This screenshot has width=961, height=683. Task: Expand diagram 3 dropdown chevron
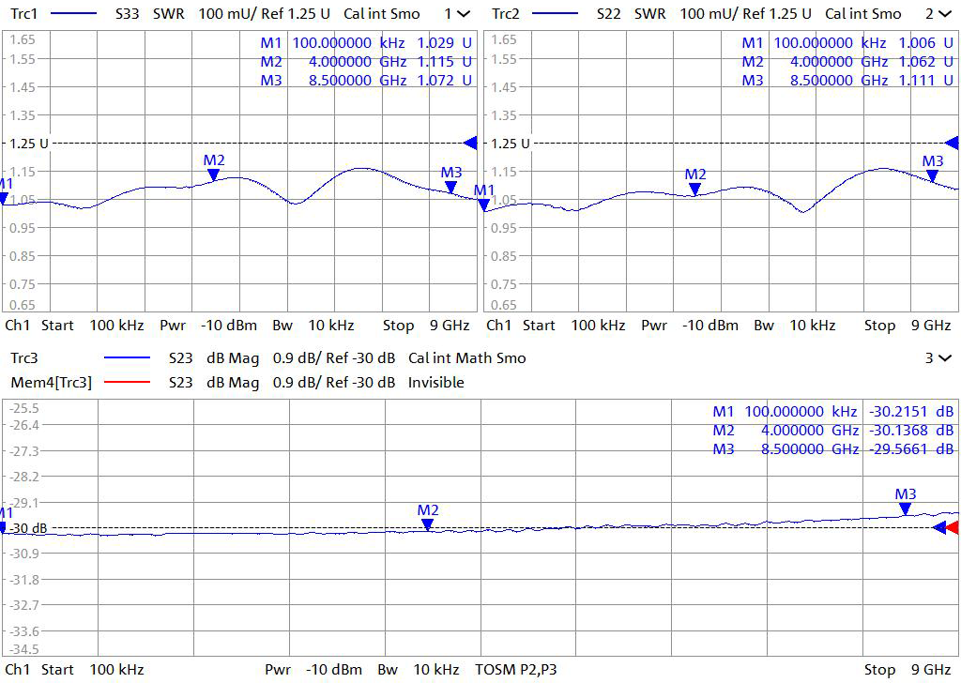coord(944,357)
